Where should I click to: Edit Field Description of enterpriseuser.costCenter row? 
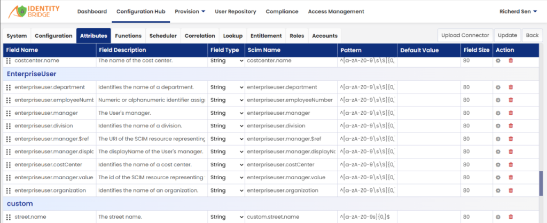click(152, 164)
